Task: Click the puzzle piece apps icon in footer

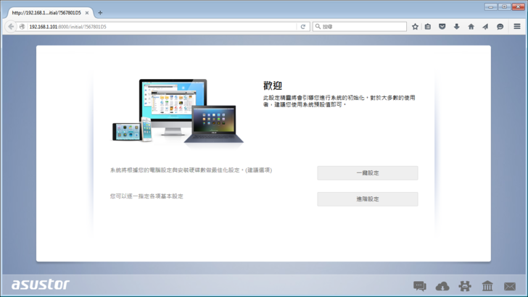Action: (465, 286)
